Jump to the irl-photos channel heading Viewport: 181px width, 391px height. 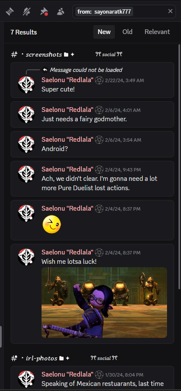(42, 358)
